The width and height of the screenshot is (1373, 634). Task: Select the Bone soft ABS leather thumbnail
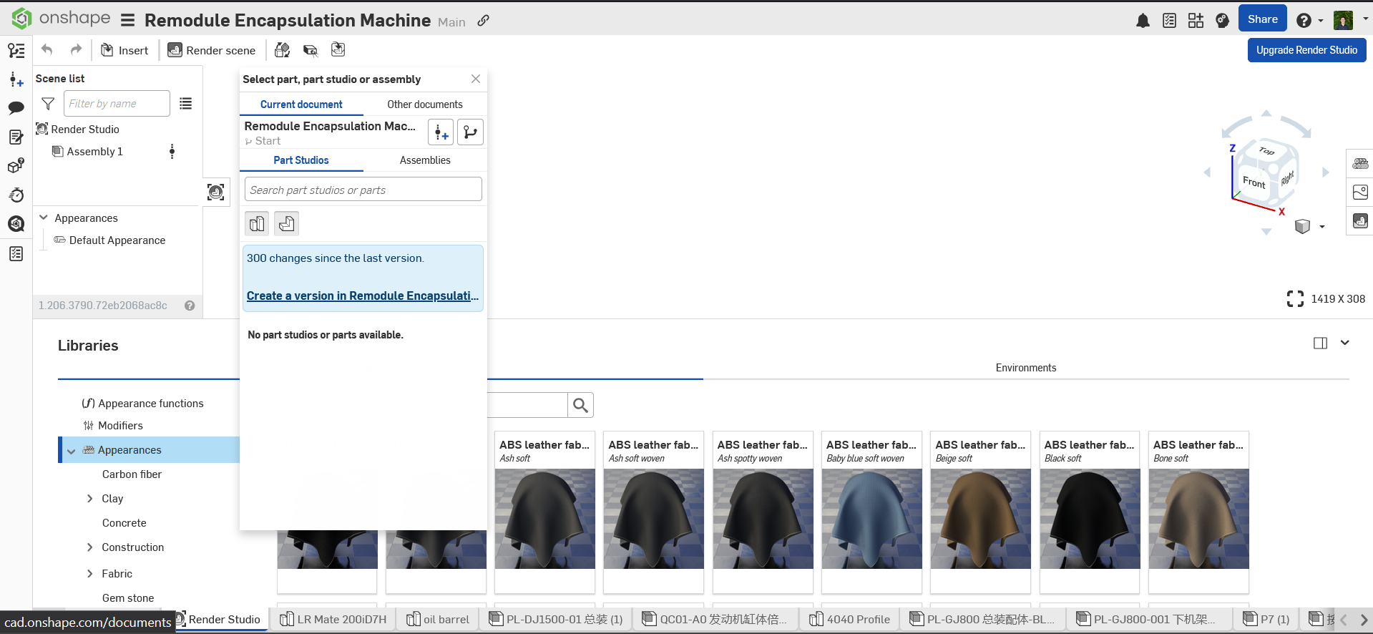click(1198, 519)
